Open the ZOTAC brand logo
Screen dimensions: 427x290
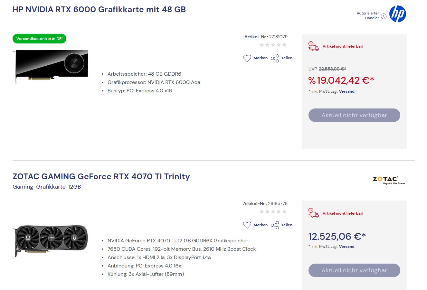(389, 180)
